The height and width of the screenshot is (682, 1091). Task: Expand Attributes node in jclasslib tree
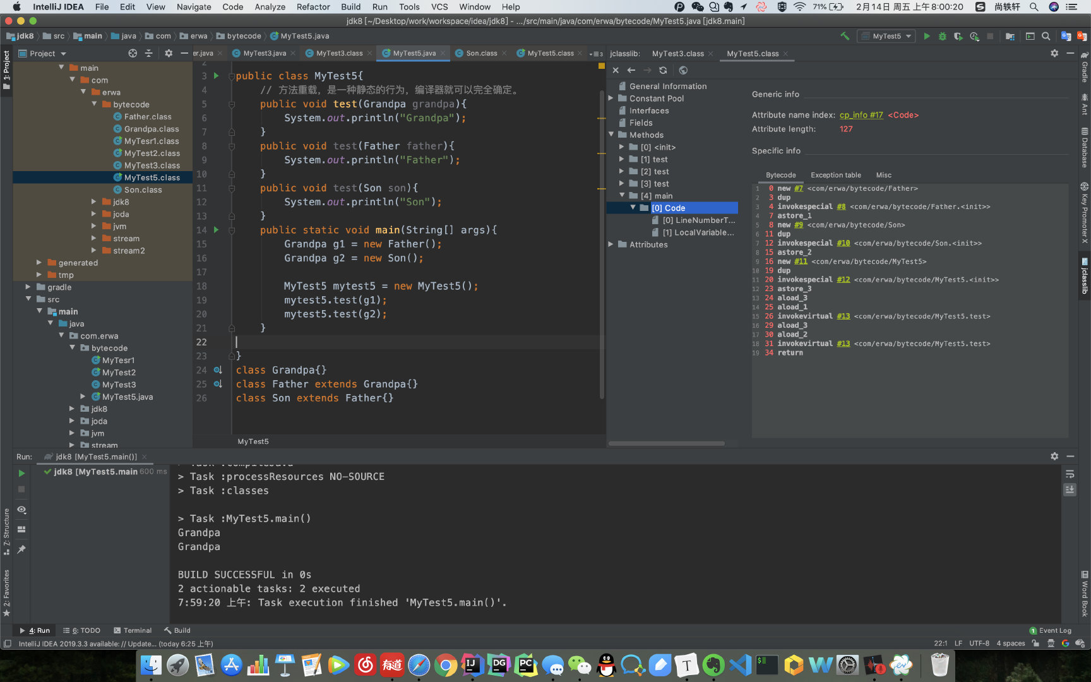tap(611, 244)
